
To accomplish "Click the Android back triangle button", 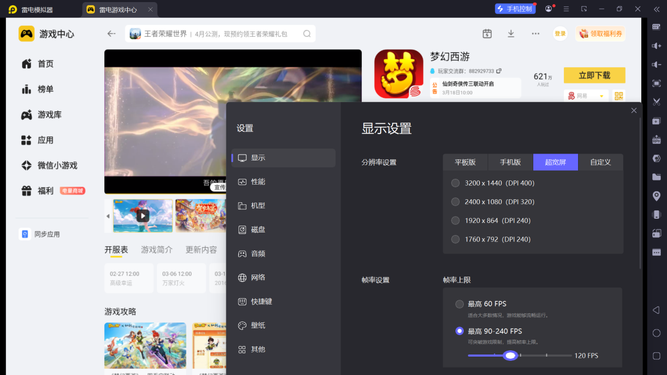I will coord(656,310).
